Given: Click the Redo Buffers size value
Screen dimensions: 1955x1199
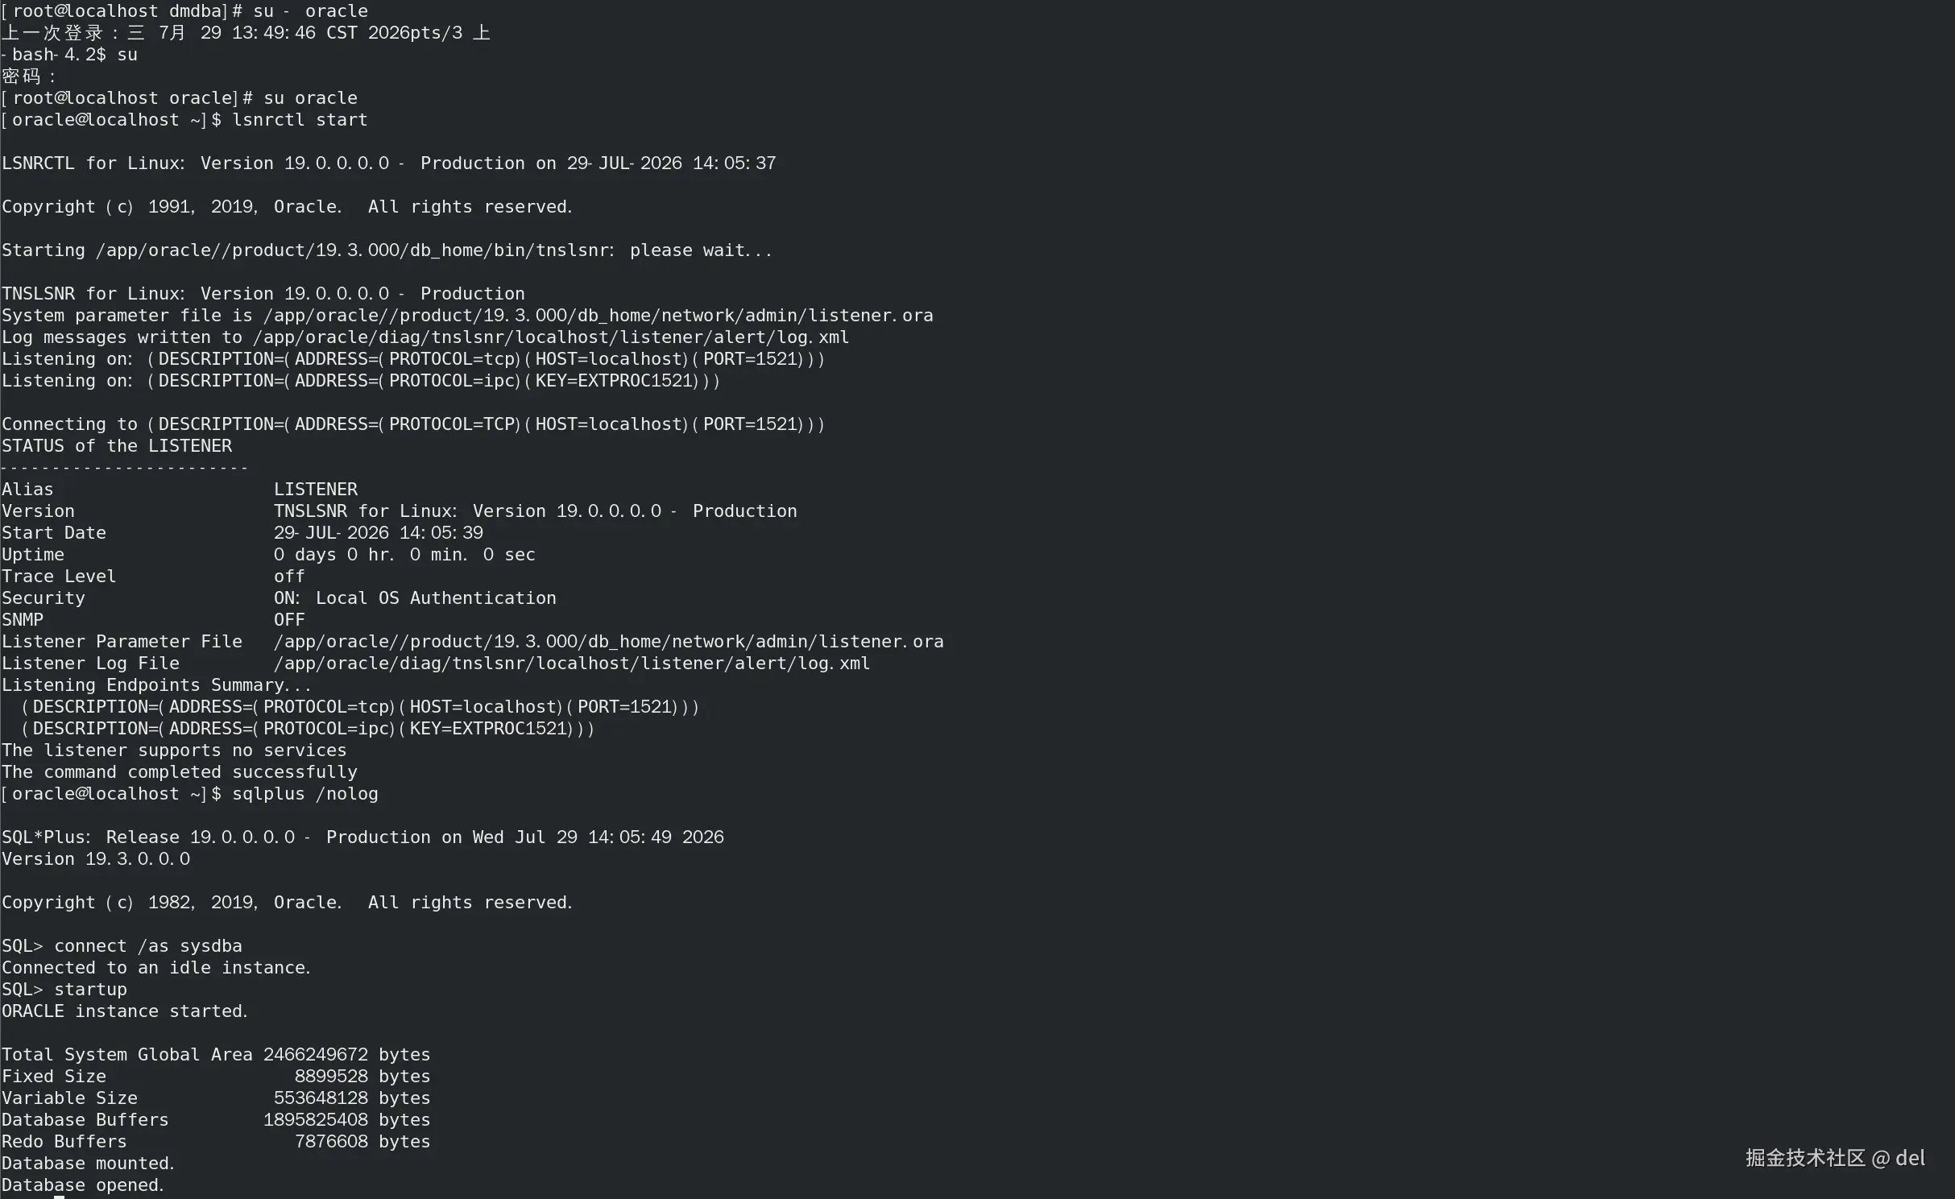Looking at the screenshot, I should (x=362, y=1142).
